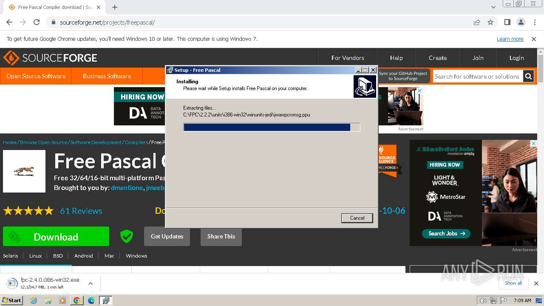Click the dmantione author link

(x=127, y=188)
